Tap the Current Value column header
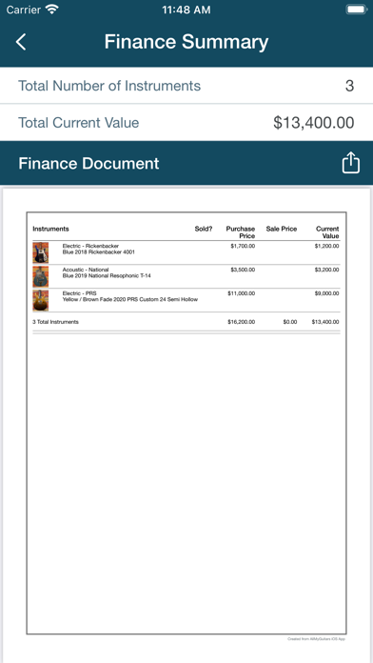 [x=327, y=232]
